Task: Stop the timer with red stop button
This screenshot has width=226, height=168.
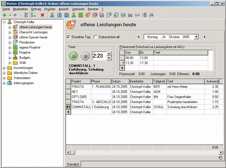Action: tap(85, 55)
